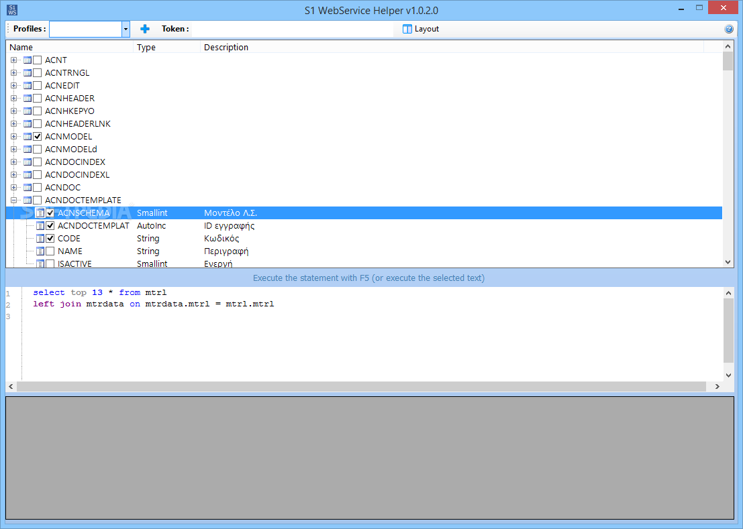
Task: Expand the ACNDOC tree node
Action: click(13, 188)
